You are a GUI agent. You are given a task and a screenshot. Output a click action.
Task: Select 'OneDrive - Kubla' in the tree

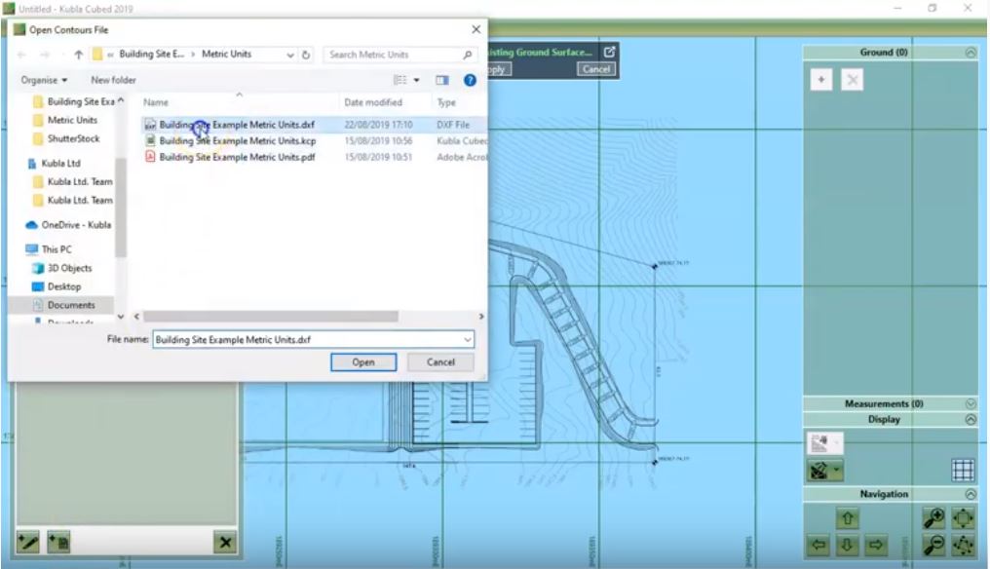pyautogui.click(x=69, y=225)
